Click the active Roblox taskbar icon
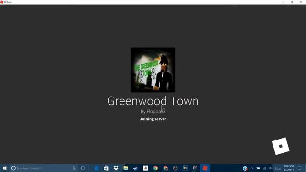This screenshot has height=172, width=306. click(205, 168)
